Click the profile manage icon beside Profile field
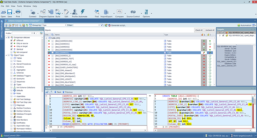Screen dimensions: 257x138 41,33
